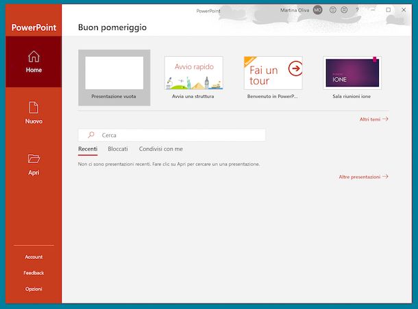Click the Avvia una struttura label
The image size is (418, 309).
click(193, 96)
